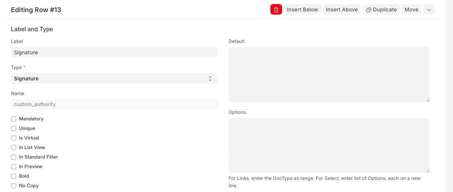Screen dimensions: 453x192
Task: Click inside the Default text area
Action: [x=329, y=74]
